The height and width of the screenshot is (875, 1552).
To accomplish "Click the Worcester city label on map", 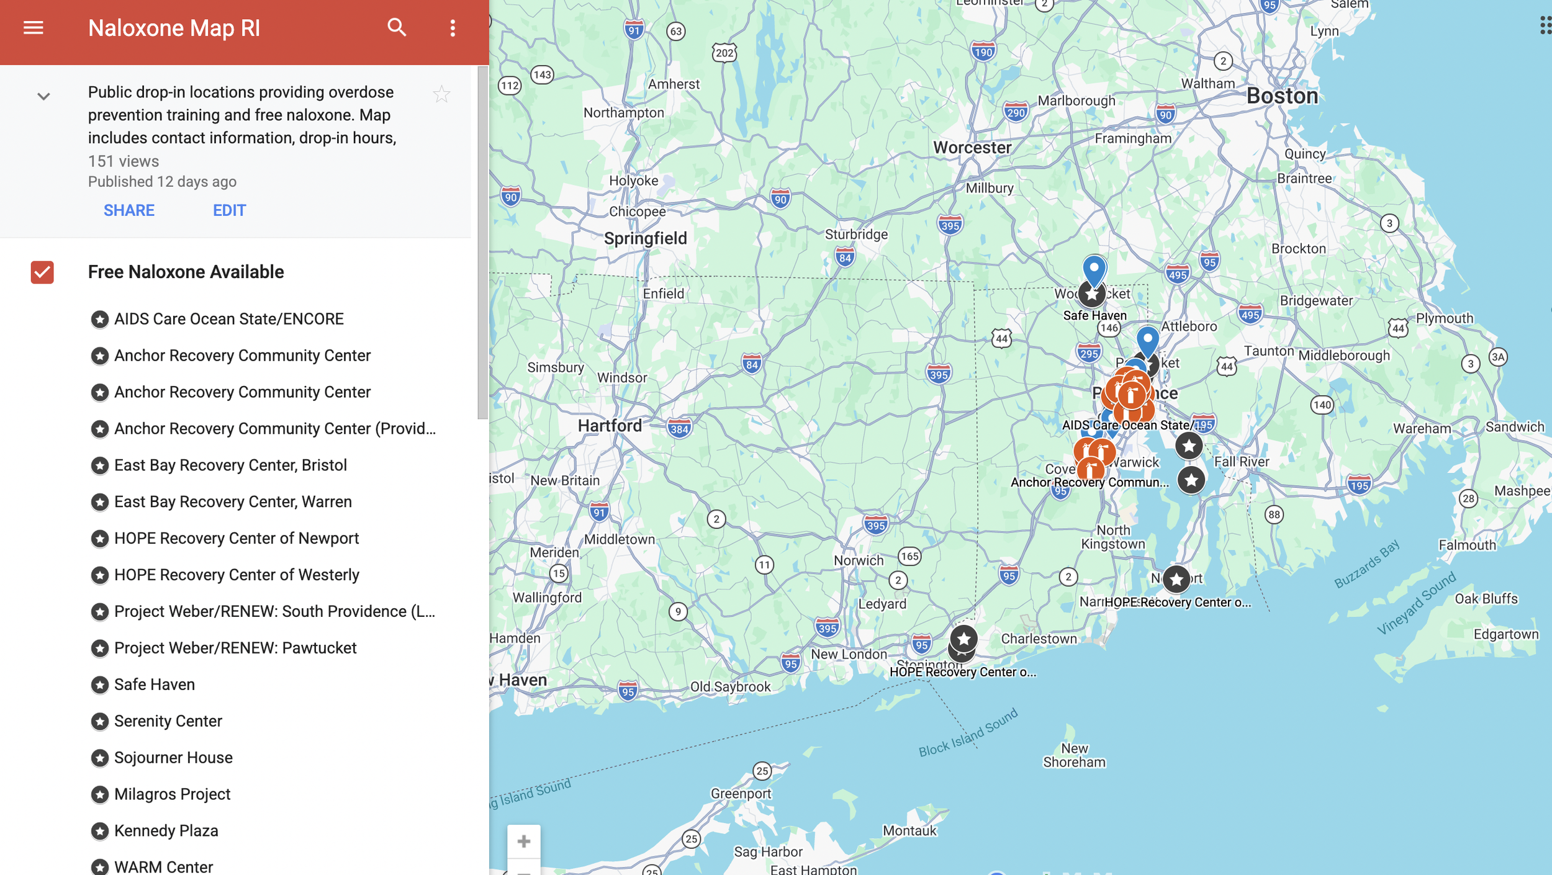I will (972, 148).
